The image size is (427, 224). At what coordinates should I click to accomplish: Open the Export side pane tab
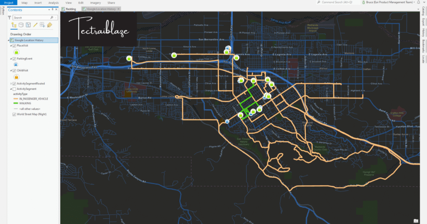click(x=424, y=22)
